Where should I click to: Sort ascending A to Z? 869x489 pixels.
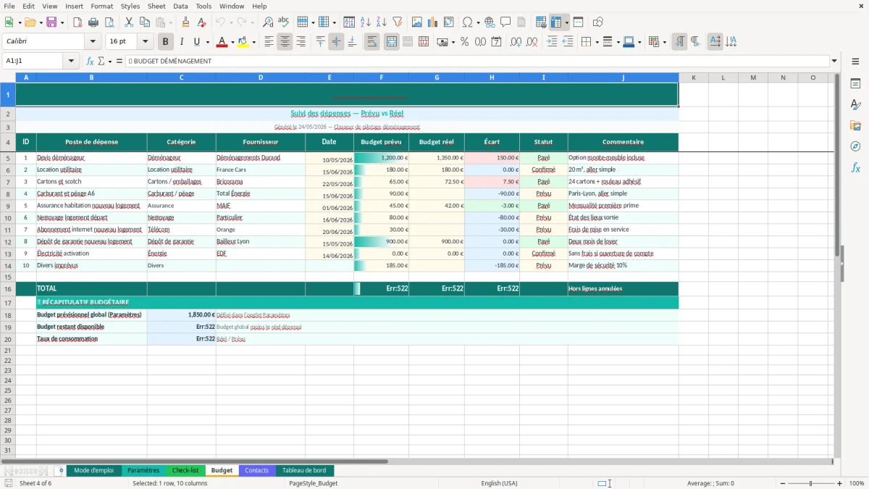point(366,22)
